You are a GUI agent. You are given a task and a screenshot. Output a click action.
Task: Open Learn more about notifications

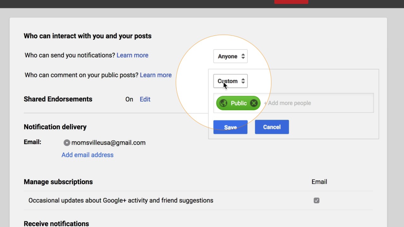(132, 55)
